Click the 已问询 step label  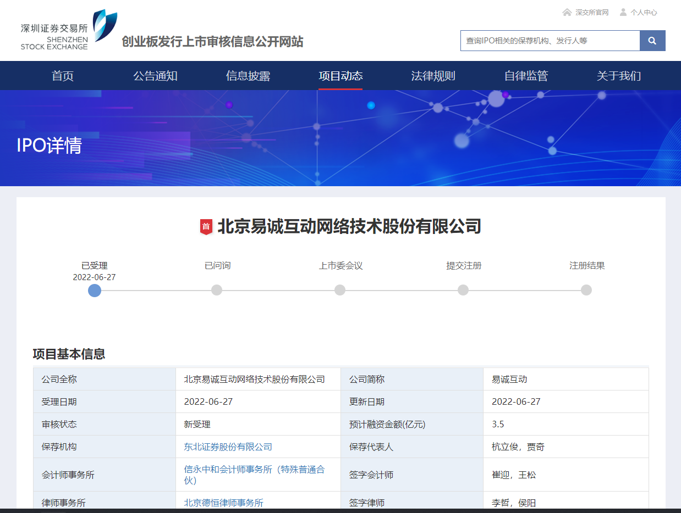[218, 266]
